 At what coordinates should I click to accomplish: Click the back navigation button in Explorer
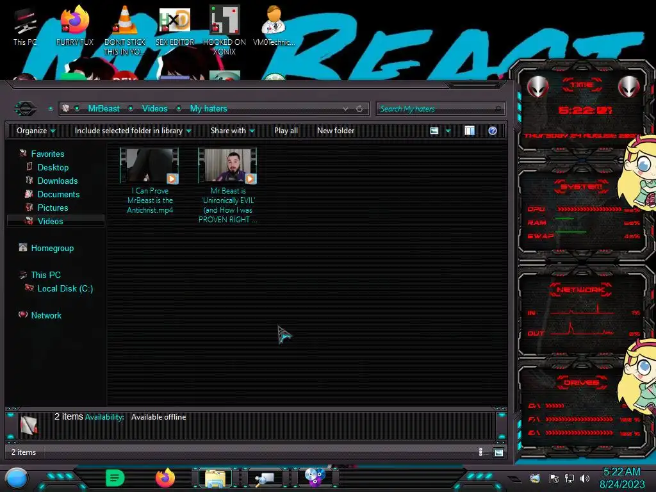pos(26,109)
